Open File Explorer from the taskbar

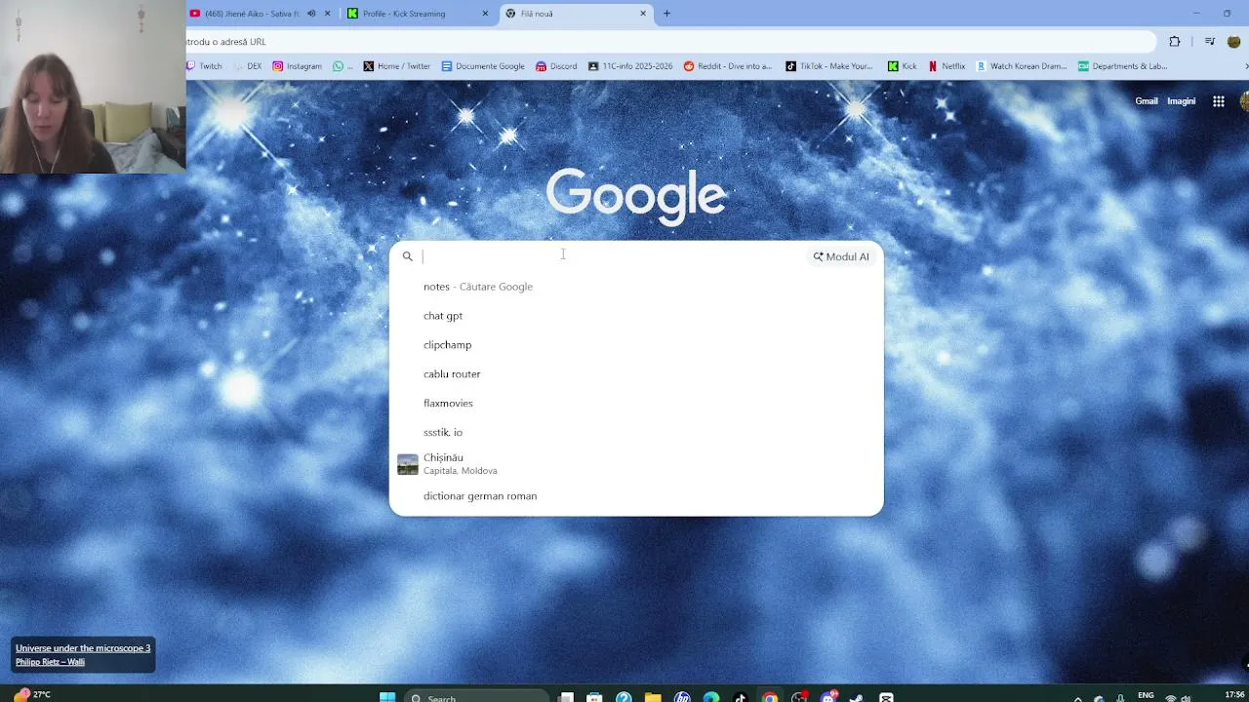pos(653,697)
